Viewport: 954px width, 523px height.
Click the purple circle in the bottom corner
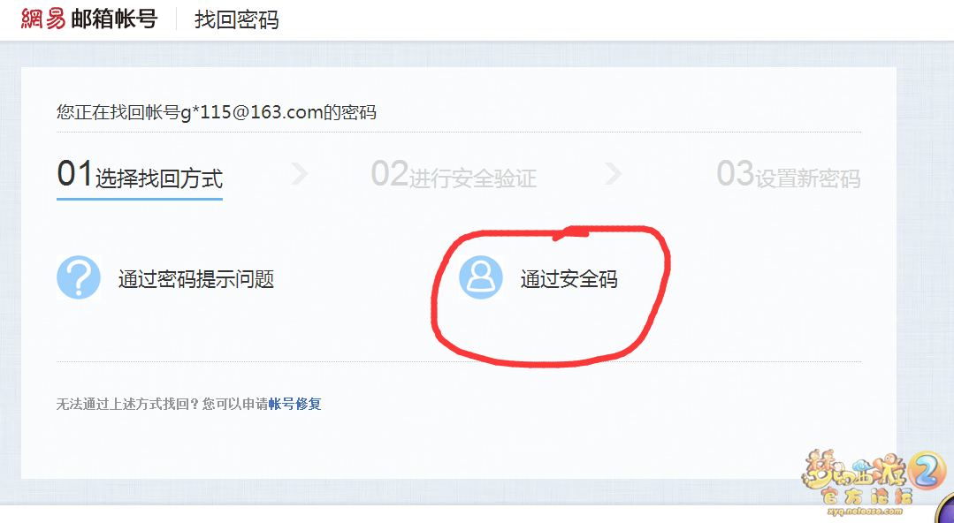click(945, 510)
